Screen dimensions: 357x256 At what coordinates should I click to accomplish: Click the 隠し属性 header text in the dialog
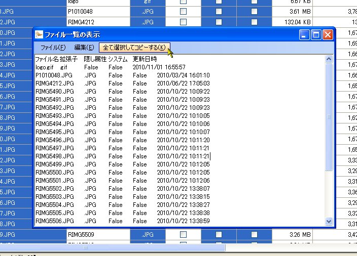click(x=95, y=59)
